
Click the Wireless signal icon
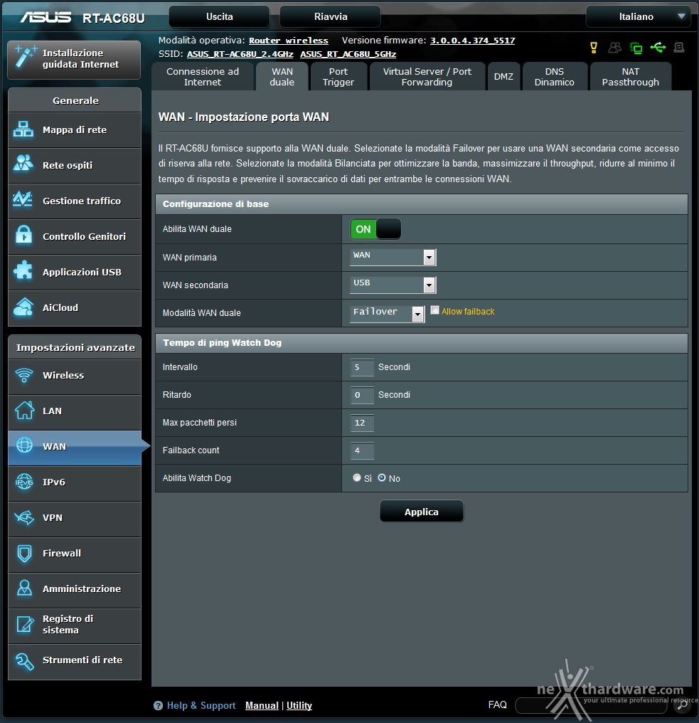point(24,375)
